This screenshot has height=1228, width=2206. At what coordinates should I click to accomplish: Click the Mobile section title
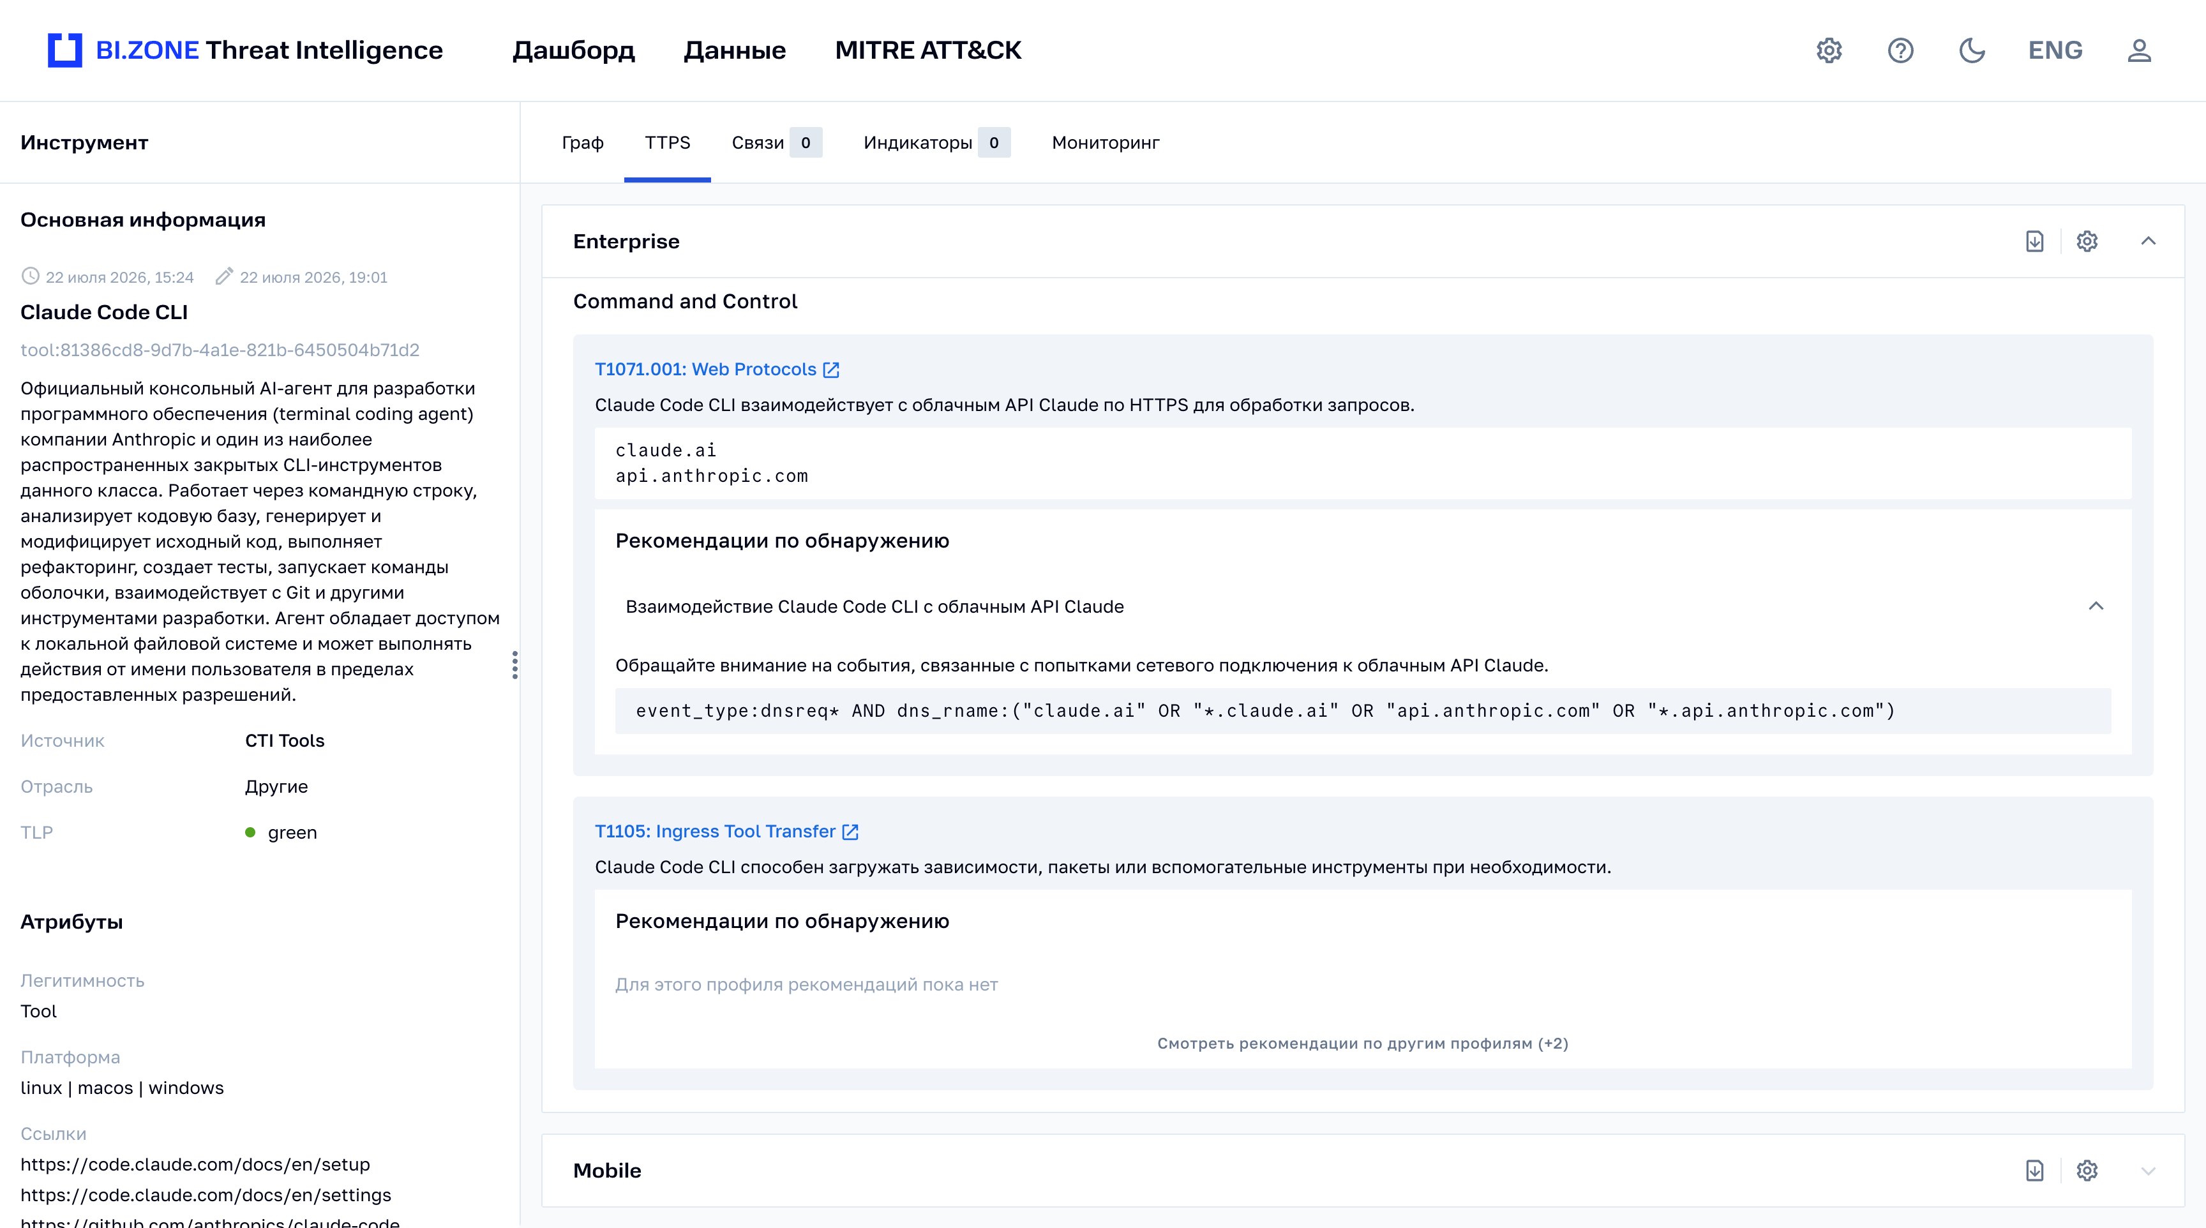point(606,1171)
